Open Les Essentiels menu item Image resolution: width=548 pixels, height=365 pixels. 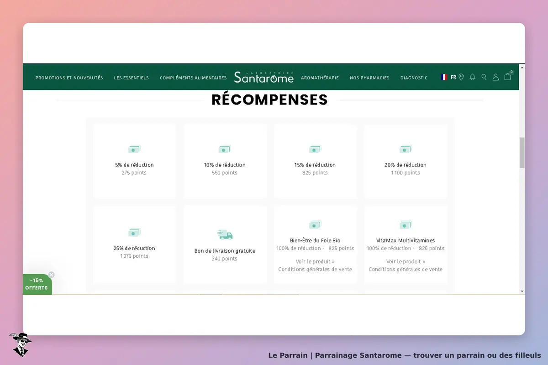pyautogui.click(x=132, y=78)
